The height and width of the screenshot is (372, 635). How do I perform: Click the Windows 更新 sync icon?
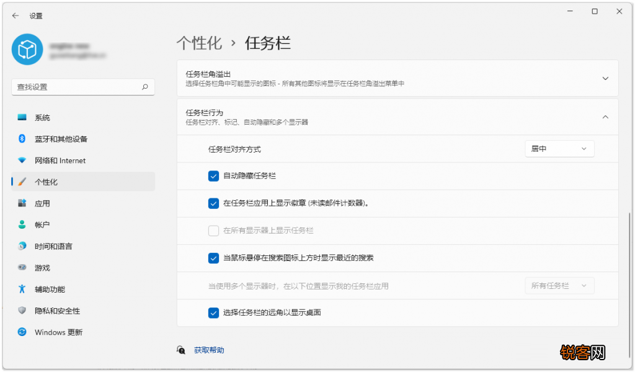[x=22, y=332]
